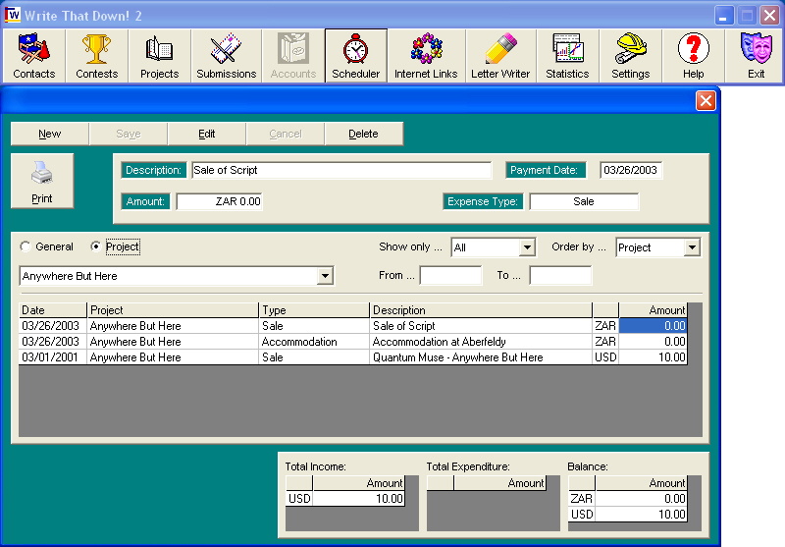Click the Project column header
The height and width of the screenshot is (547, 785).
pos(173,310)
